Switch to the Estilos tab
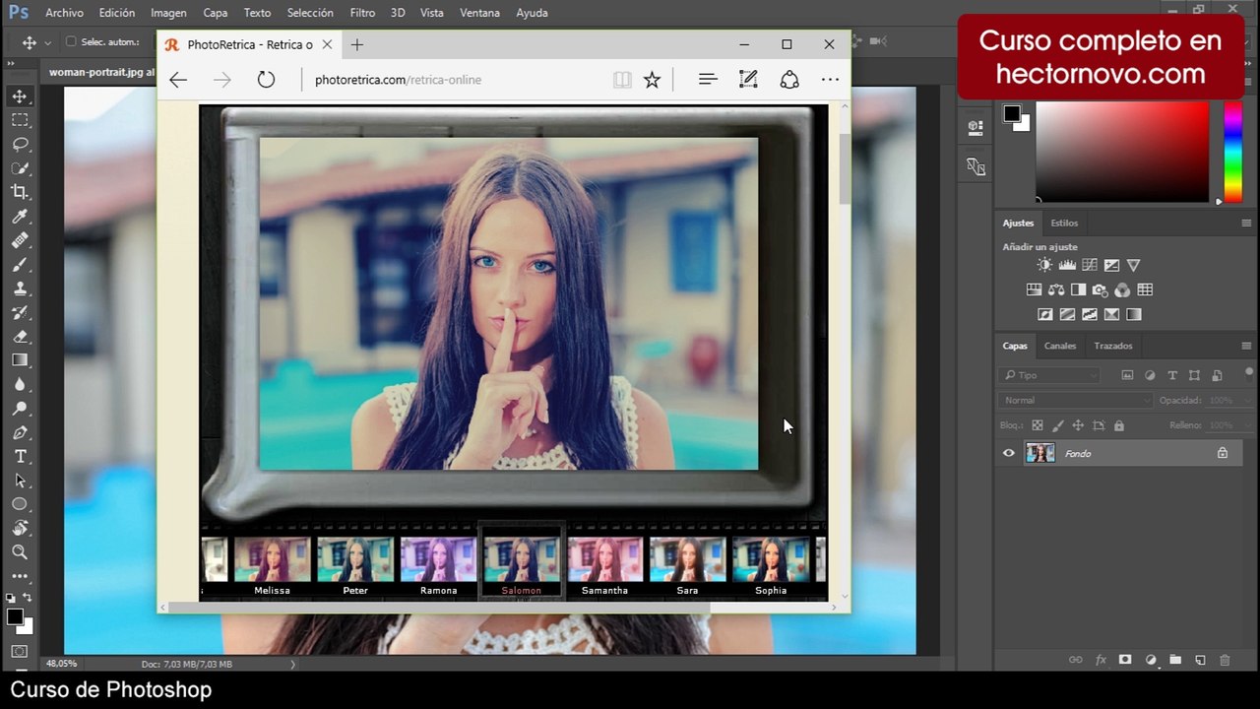 [1064, 223]
